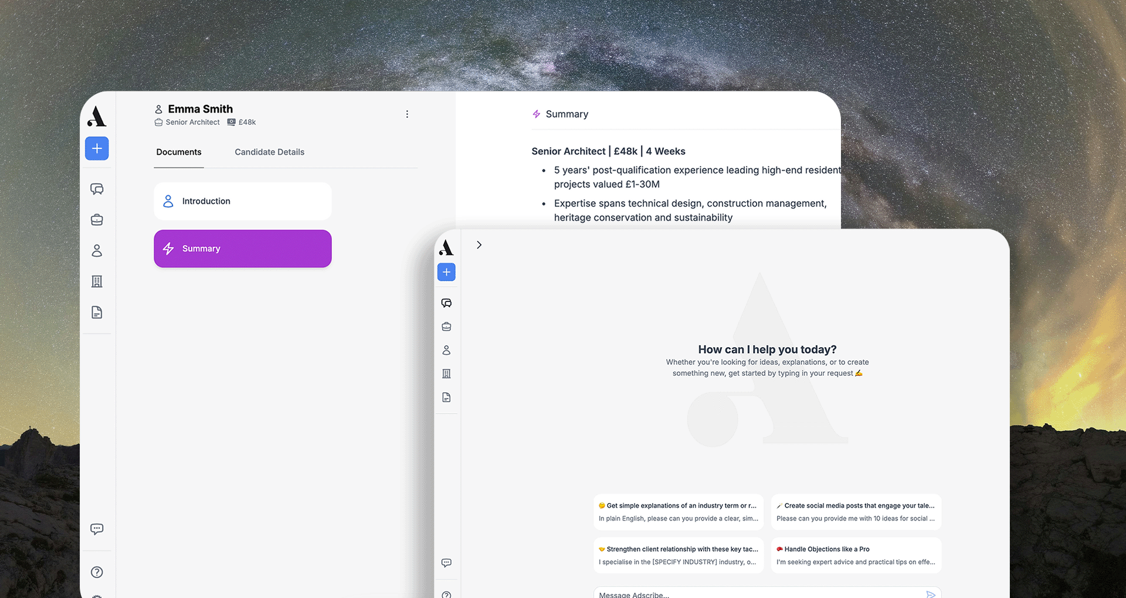The height and width of the screenshot is (598, 1126).
Task: Click the help question mark icon in the candidate window sidebar
Action: (97, 572)
